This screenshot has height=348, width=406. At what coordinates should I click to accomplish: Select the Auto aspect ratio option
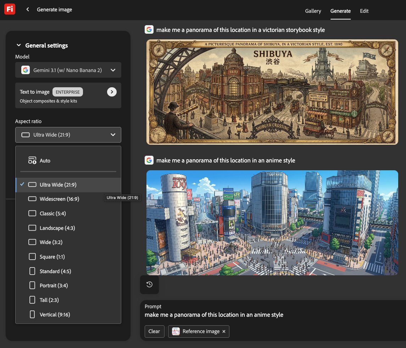(x=68, y=161)
